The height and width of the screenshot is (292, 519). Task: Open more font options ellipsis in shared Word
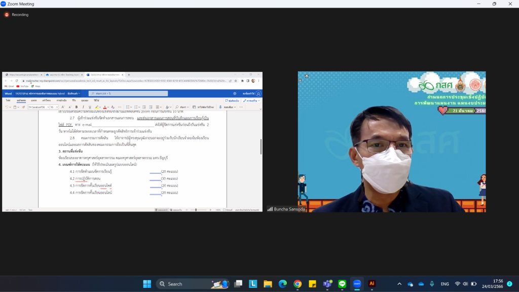point(120,107)
